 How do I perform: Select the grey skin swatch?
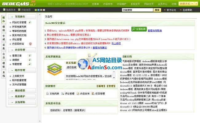click(44, 10)
